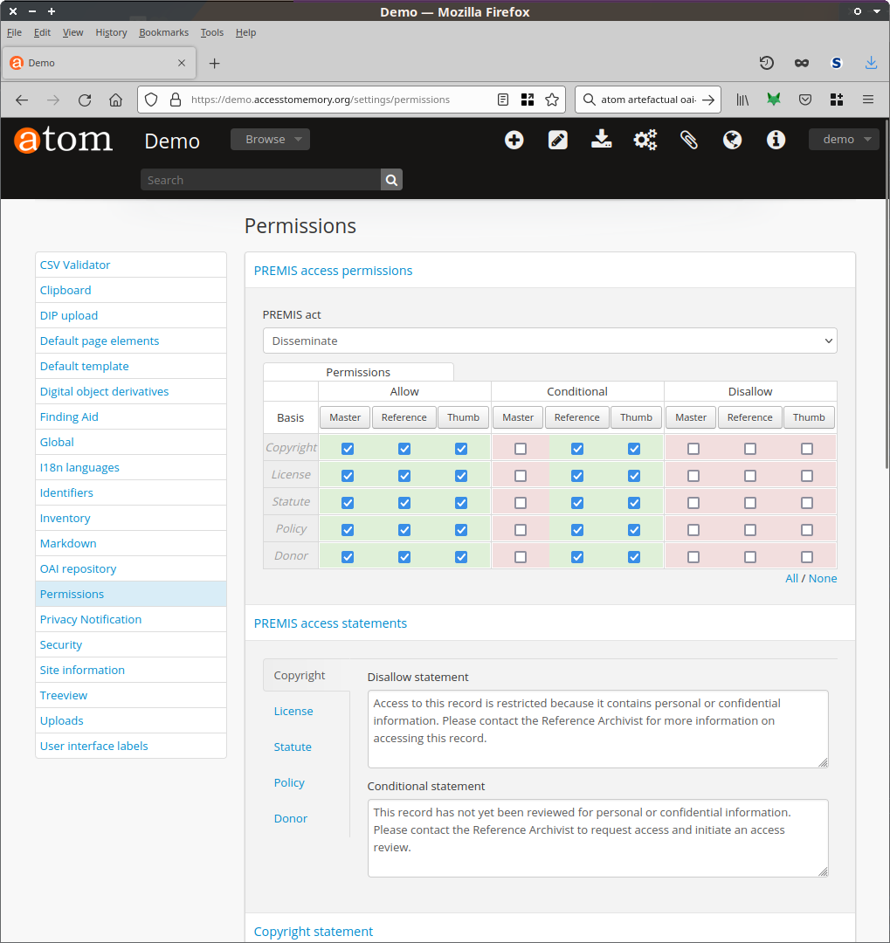Uncheck Copyright Allow Master checkbox
Viewport: 890px width, 943px height.
(x=348, y=449)
